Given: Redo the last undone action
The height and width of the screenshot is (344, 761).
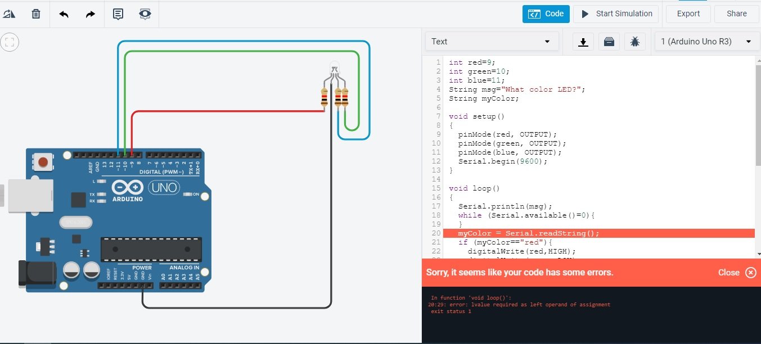Looking at the screenshot, I should click(x=90, y=14).
